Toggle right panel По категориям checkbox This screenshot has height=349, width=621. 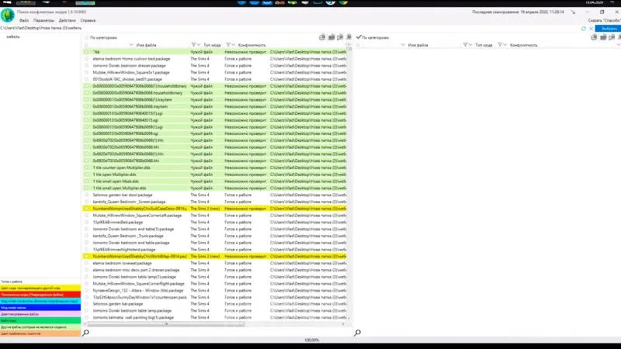[359, 37]
